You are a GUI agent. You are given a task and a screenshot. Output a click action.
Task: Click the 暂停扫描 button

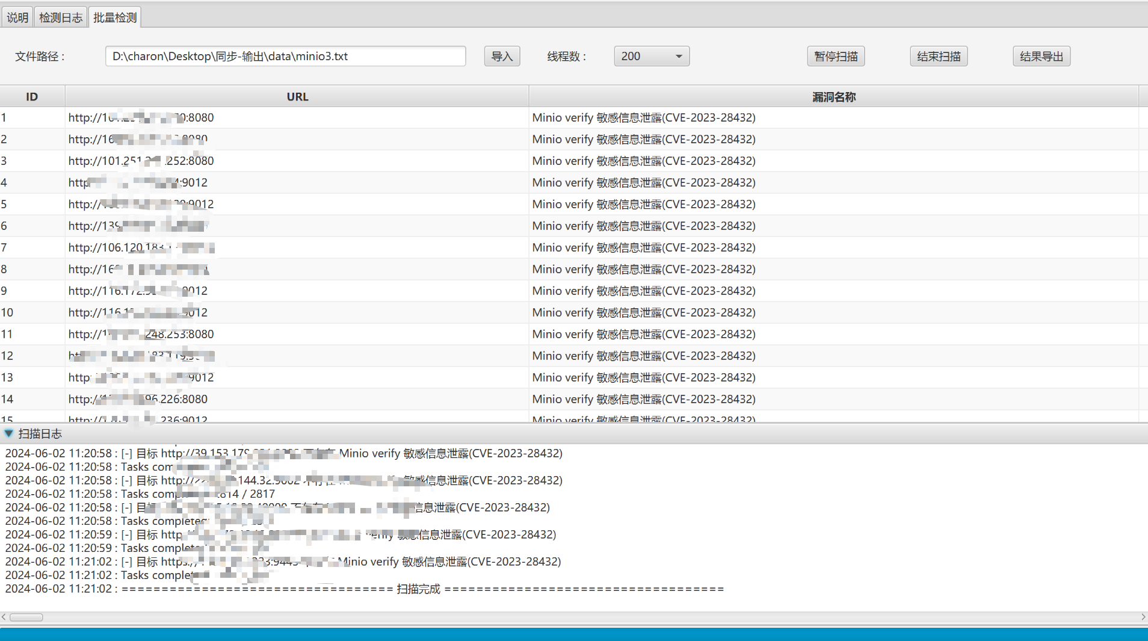836,56
